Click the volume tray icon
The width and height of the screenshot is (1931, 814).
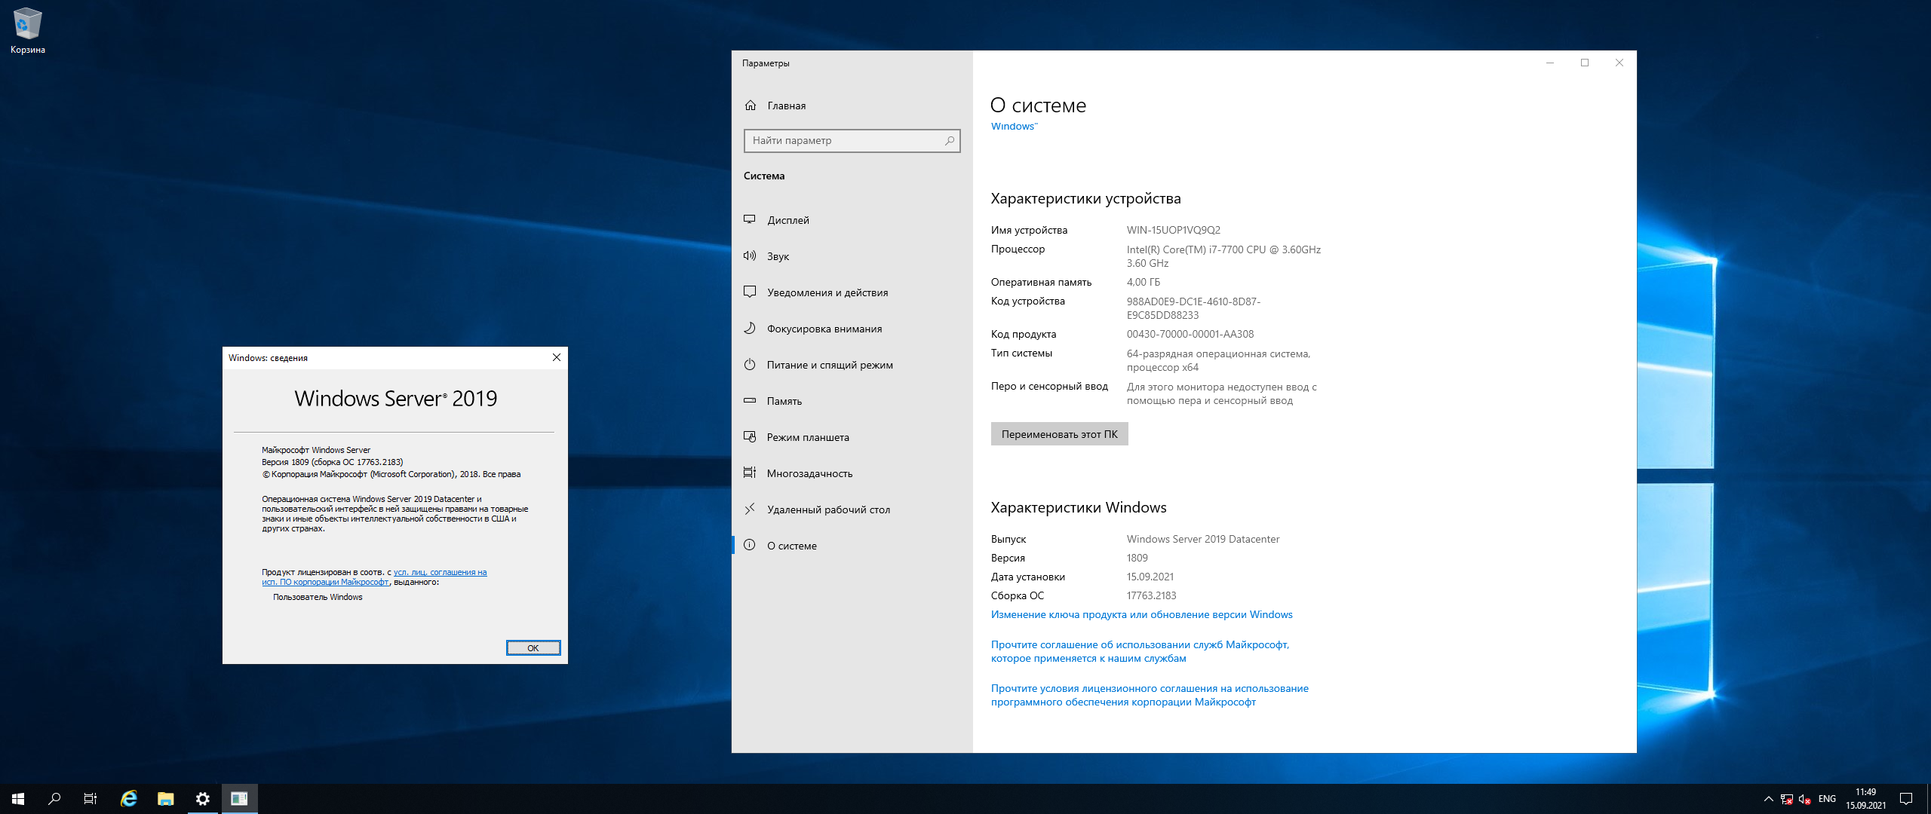(x=1804, y=799)
